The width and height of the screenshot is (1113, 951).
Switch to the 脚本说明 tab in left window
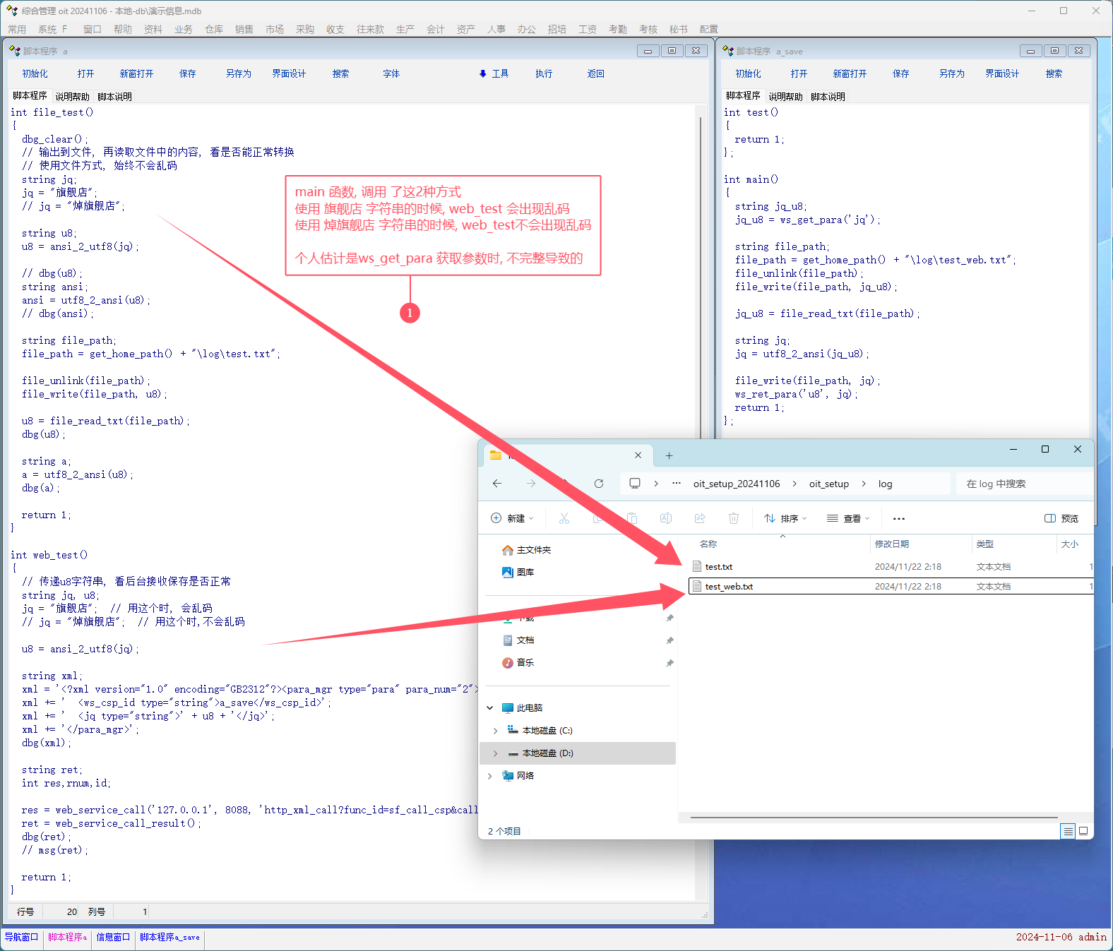[114, 97]
